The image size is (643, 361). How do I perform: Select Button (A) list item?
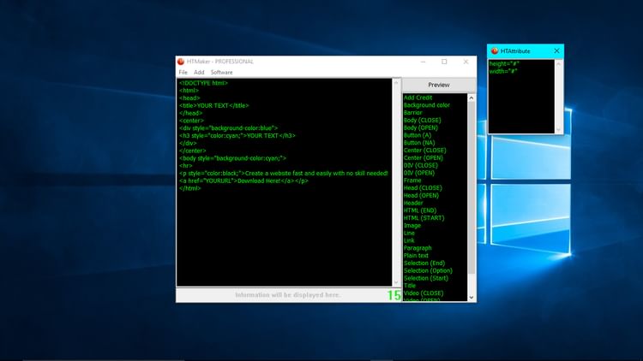417,135
